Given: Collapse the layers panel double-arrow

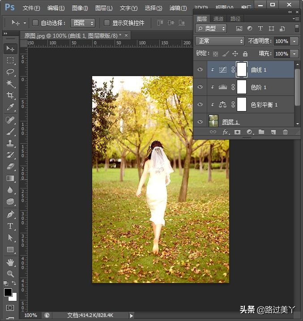Looking at the screenshot, I should pyautogui.click(x=290, y=12).
